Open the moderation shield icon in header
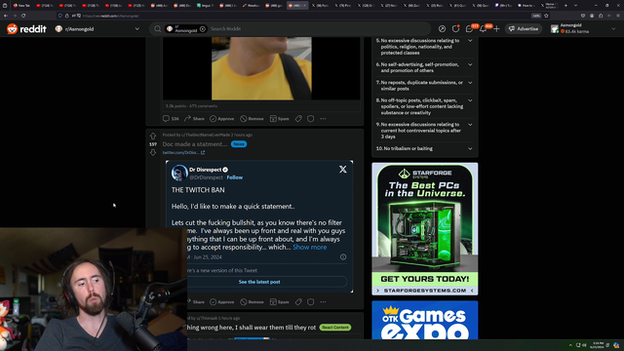 [455, 28]
